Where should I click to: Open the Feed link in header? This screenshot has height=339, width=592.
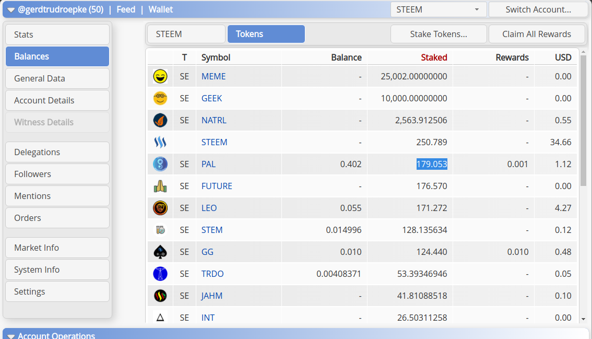pos(126,9)
